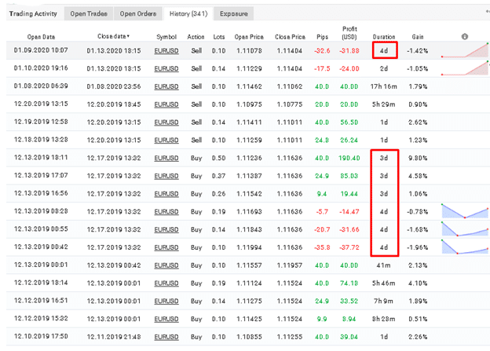Select the 0.50 lots cell
The height and width of the screenshot is (351, 490).
pyautogui.click(x=219, y=158)
